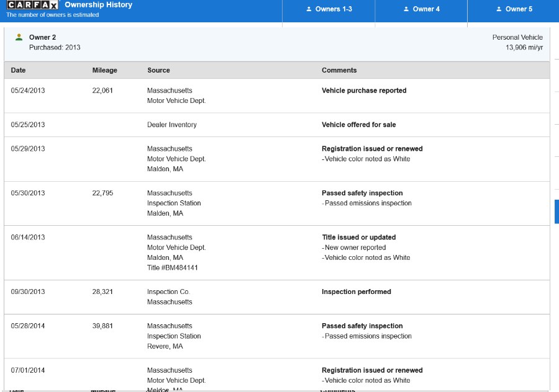The image size is (559, 392).
Task: Click 'Registration issued or renewed' on 05/29/2013 row
Action: [x=372, y=149]
